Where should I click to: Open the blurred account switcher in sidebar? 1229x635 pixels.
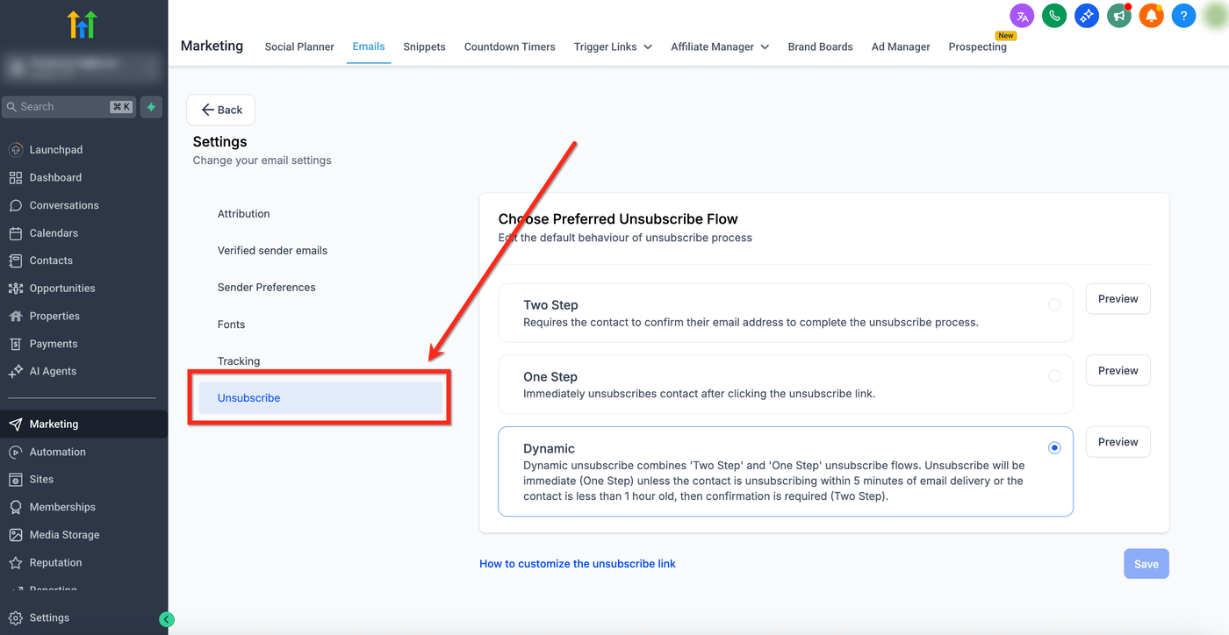tap(83, 67)
